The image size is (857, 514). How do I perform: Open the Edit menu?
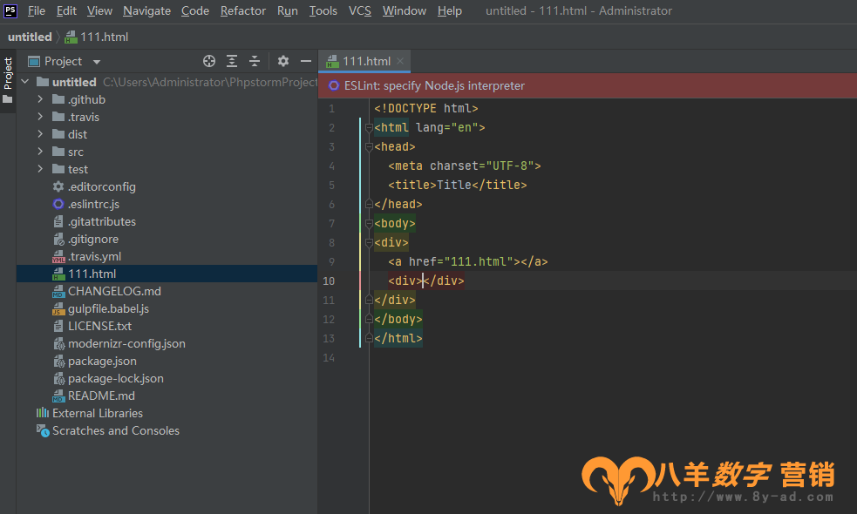[66, 11]
